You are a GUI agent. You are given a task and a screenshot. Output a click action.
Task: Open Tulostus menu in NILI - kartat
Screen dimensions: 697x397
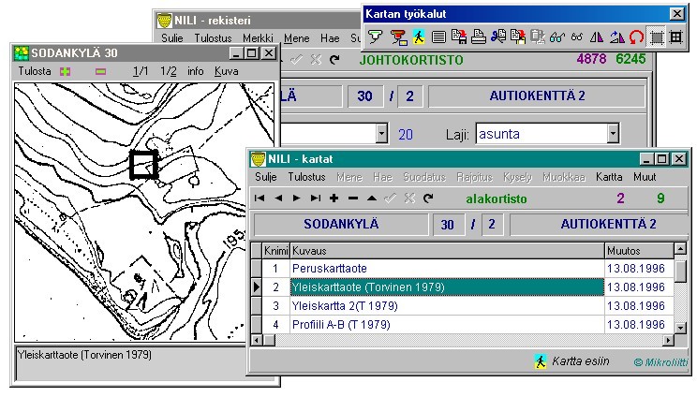tap(306, 177)
